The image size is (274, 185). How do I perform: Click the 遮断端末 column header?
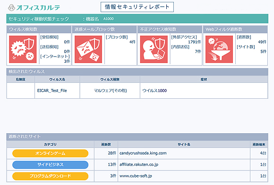click(x=259, y=145)
